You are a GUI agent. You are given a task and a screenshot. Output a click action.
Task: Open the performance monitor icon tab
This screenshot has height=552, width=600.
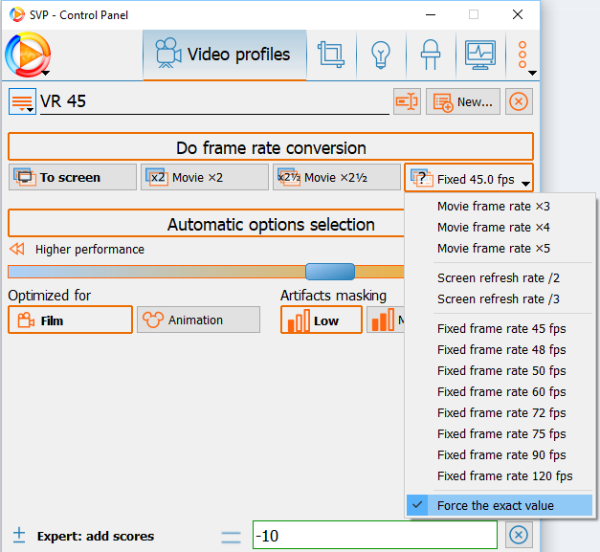(x=479, y=55)
